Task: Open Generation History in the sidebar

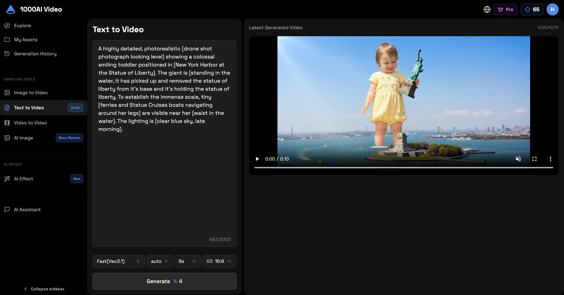Action: click(35, 54)
